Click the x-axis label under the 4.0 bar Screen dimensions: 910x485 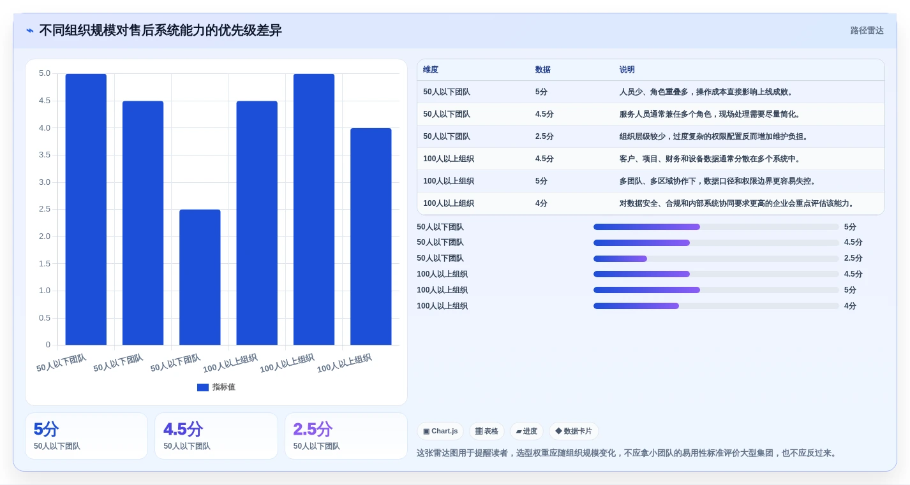click(x=344, y=363)
